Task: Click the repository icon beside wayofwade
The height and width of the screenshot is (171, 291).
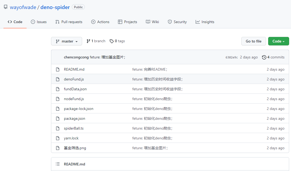Action: 6,7
